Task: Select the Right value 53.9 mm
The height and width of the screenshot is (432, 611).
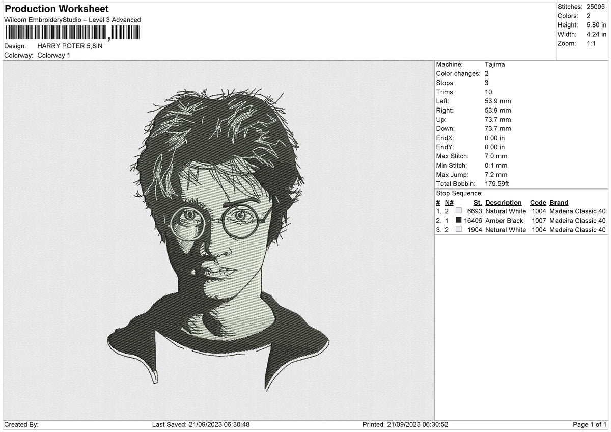Action: 498,111
